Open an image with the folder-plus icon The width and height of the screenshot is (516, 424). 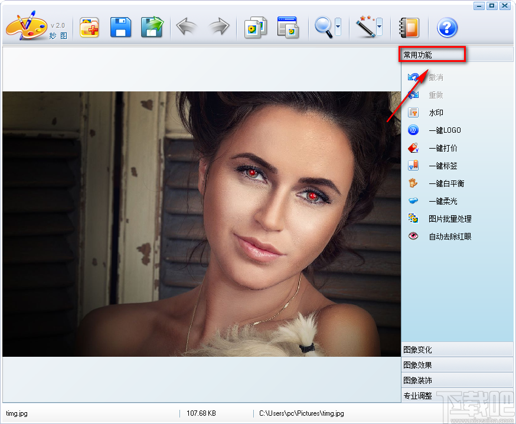pyautogui.click(x=89, y=27)
